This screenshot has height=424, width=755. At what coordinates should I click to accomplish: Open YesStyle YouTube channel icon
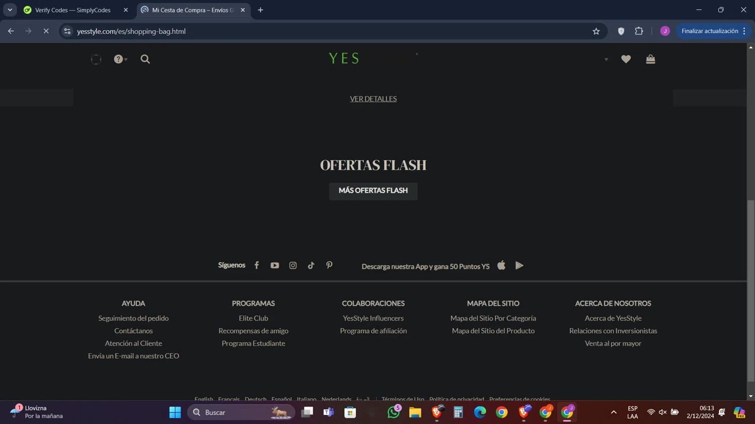pyautogui.click(x=275, y=265)
